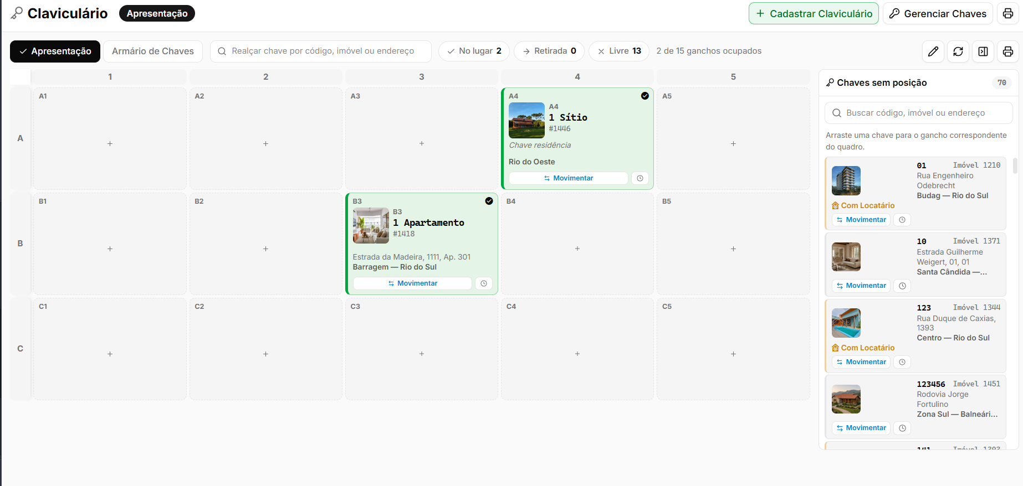This screenshot has height=486, width=1023.
Task: Click the Sítio property thumbnail in A4
Action: [x=526, y=120]
